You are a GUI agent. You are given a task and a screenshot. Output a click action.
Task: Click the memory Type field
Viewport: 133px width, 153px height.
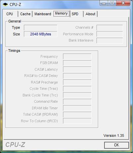(x=40, y=27)
